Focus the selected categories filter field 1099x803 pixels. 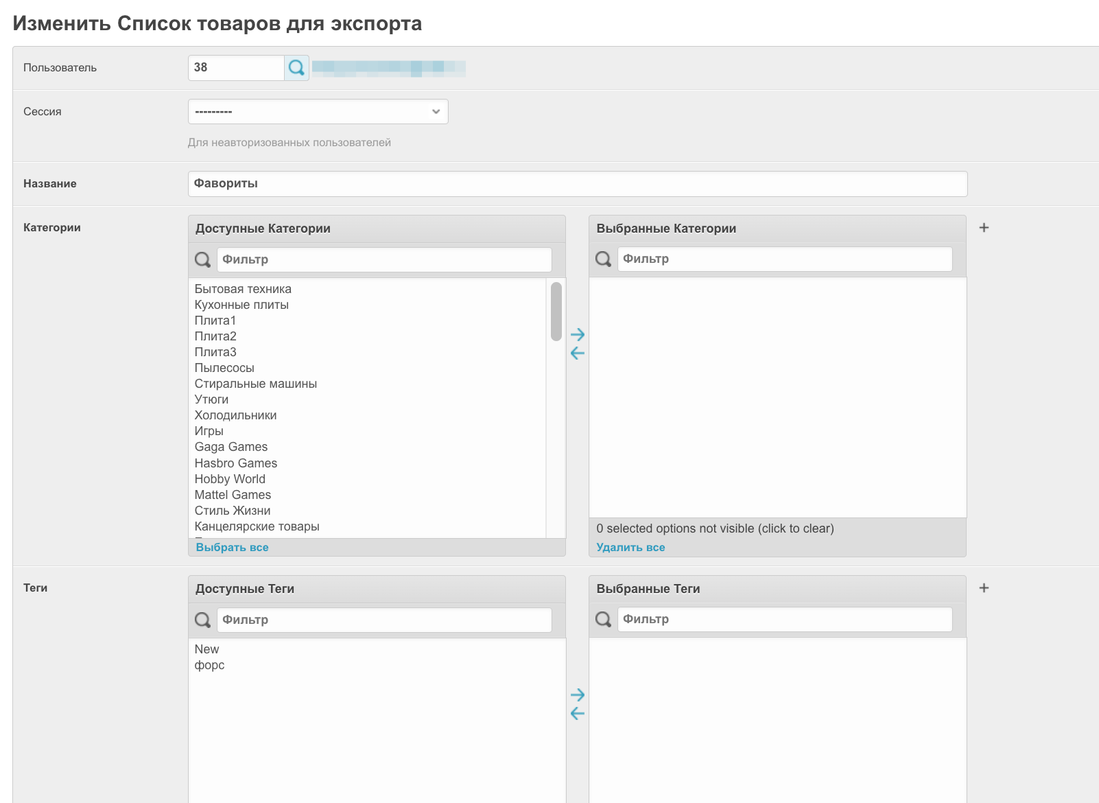point(784,259)
